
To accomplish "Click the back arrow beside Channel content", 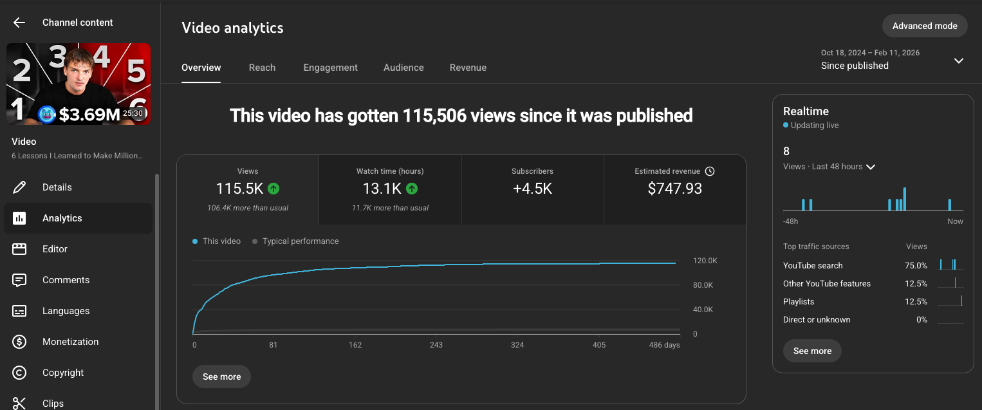I will point(19,22).
